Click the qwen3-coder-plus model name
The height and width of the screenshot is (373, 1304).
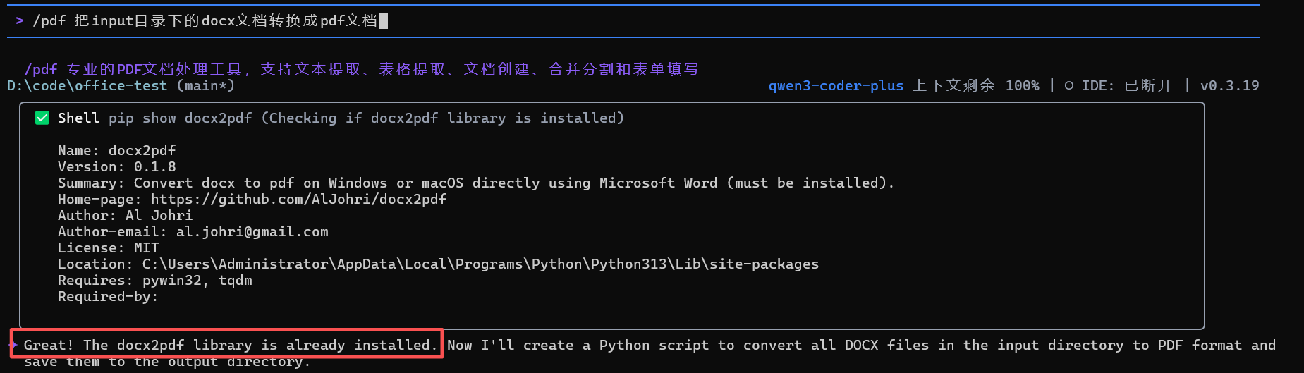pos(836,85)
